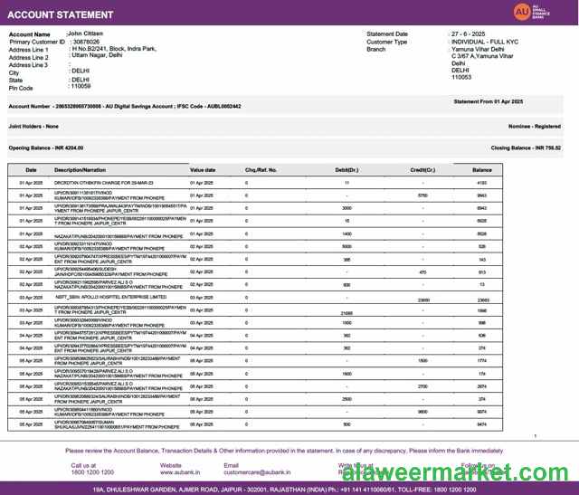Click the Debit(Dr.) column header
The width and height of the screenshot is (579, 495).
(346, 170)
